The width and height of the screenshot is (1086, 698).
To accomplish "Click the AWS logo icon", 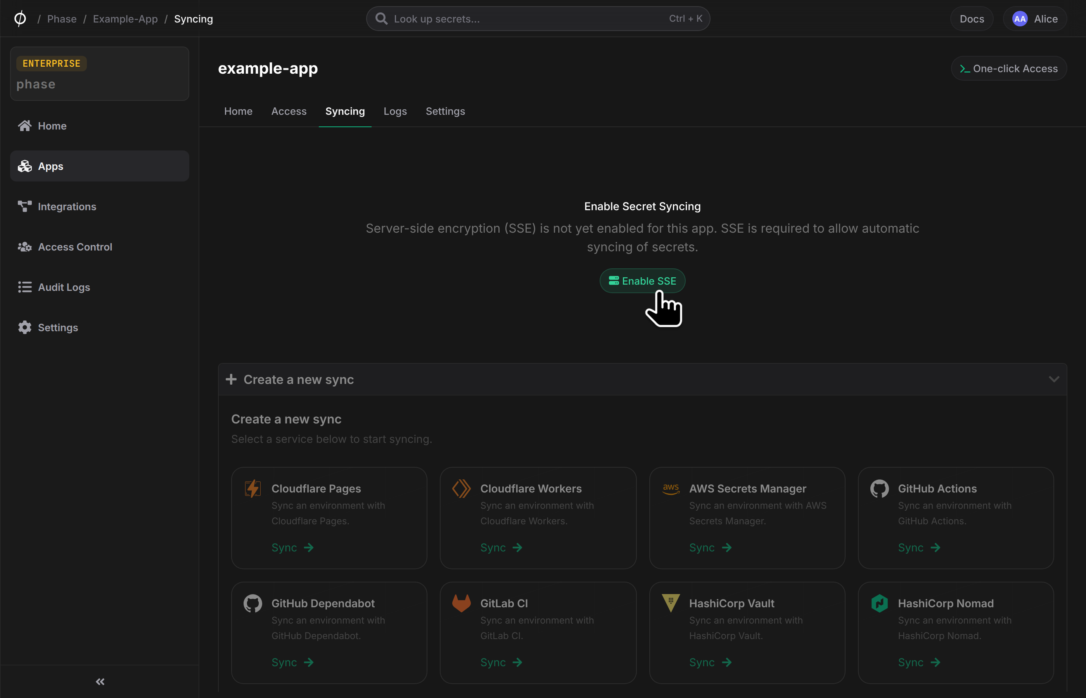I will coord(671,489).
